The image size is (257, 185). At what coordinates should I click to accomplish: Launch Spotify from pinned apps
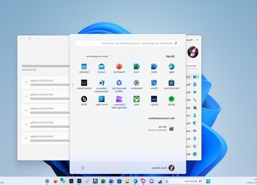[x=171, y=101]
